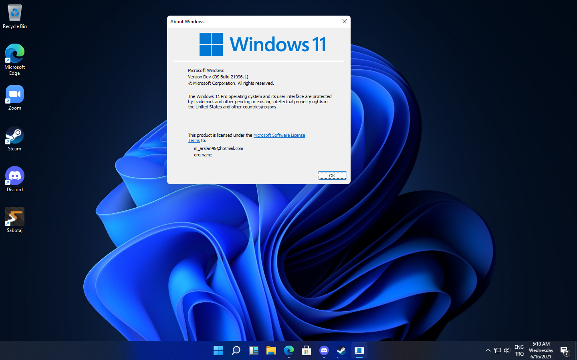Open the network status tray icon
The width and height of the screenshot is (577, 360).
pyautogui.click(x=498, y=350)
